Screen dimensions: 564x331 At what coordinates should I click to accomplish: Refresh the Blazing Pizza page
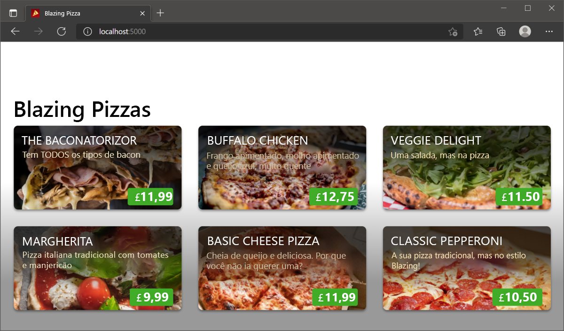pos(61,31)
